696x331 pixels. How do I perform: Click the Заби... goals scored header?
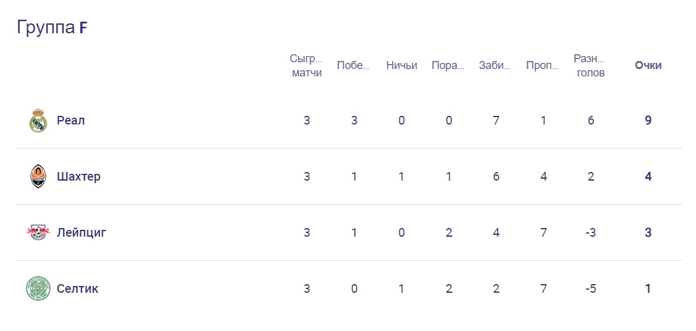click(x=495, y=65)
